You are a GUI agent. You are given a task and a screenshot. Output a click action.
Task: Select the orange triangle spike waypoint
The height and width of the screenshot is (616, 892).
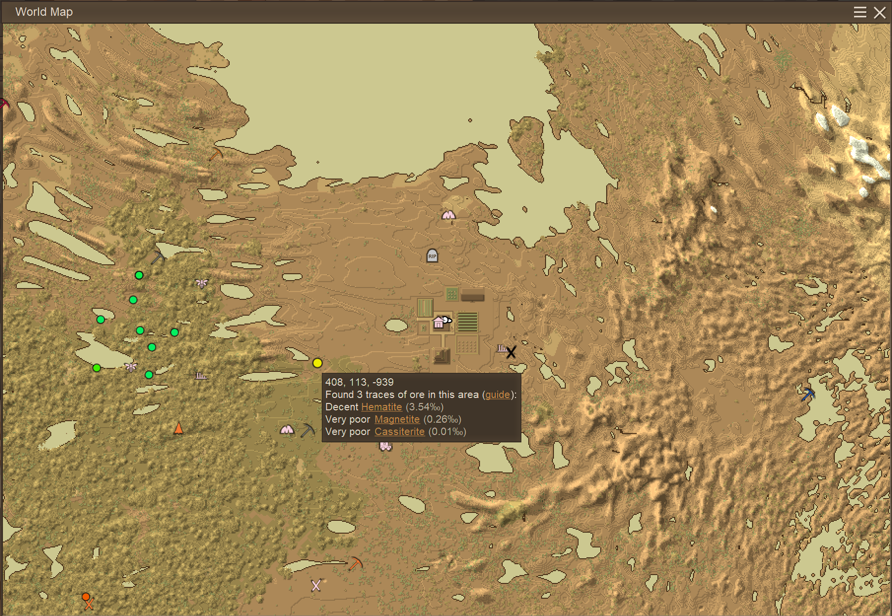click(x=178, y=428)
